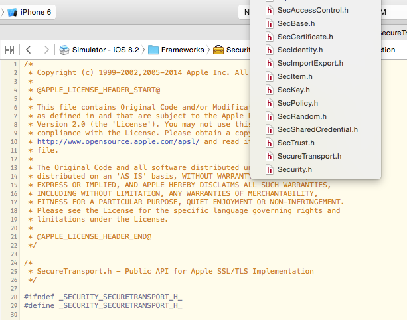Click the header icon beside SecTrust.h
This screenshot has height=320, width=407.
[270, 143]
